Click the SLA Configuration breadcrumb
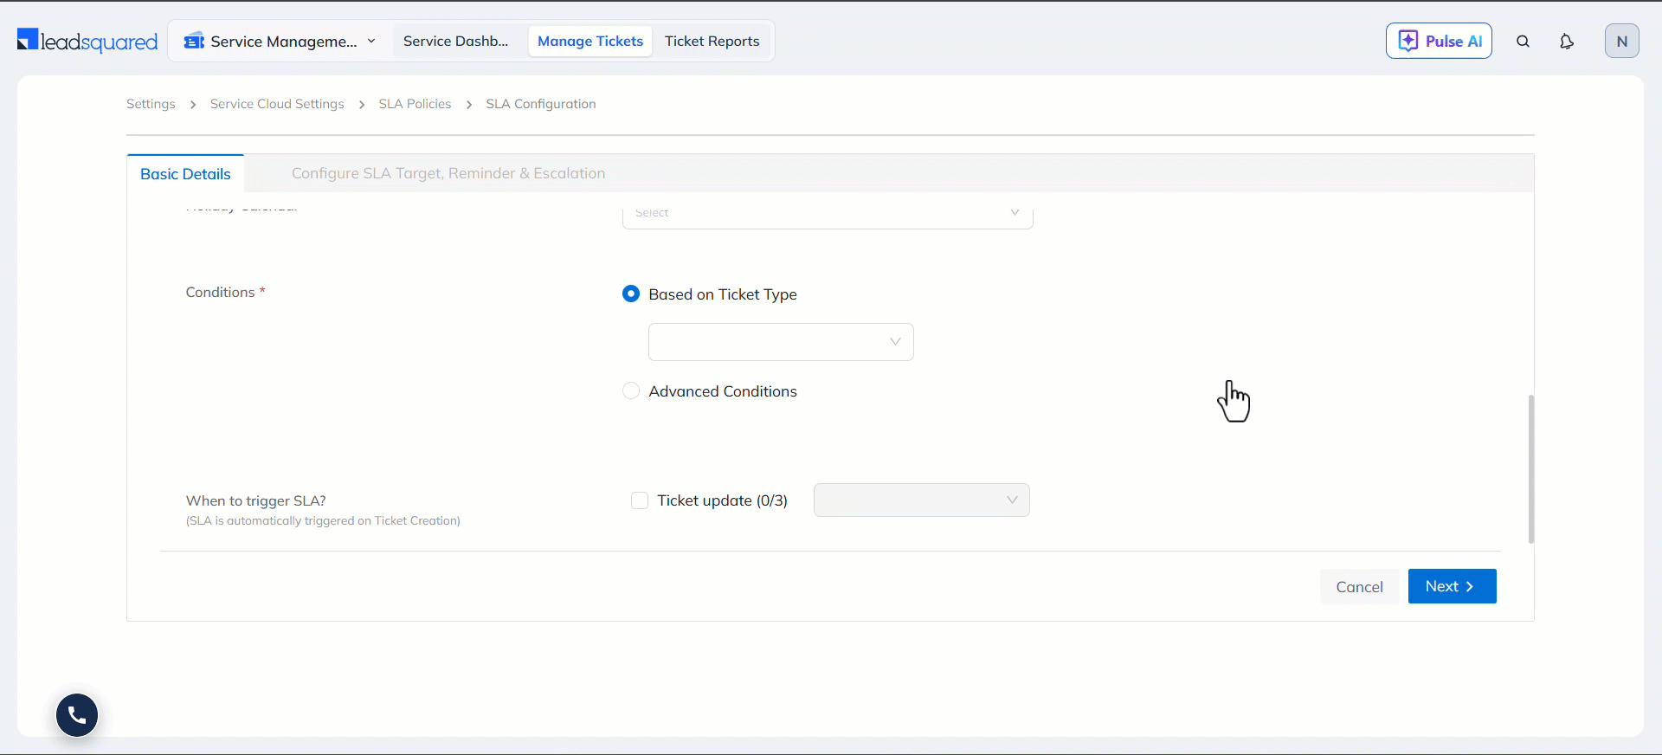This screenshot has width=1662, height=755. (541, 104)
